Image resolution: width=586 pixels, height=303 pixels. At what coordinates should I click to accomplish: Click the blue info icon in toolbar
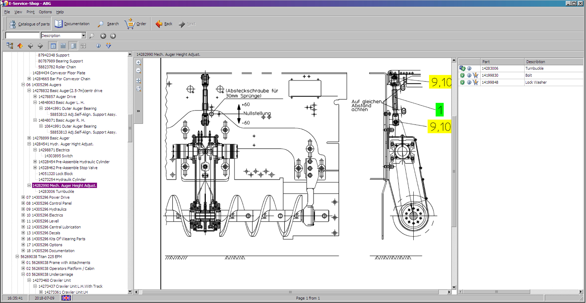point(98,46)
